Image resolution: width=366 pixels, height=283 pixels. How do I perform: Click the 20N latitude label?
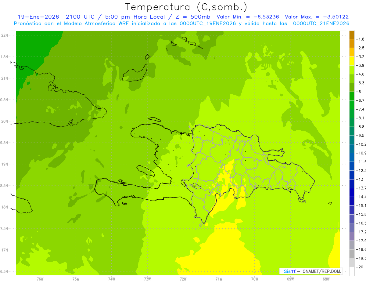5,121
